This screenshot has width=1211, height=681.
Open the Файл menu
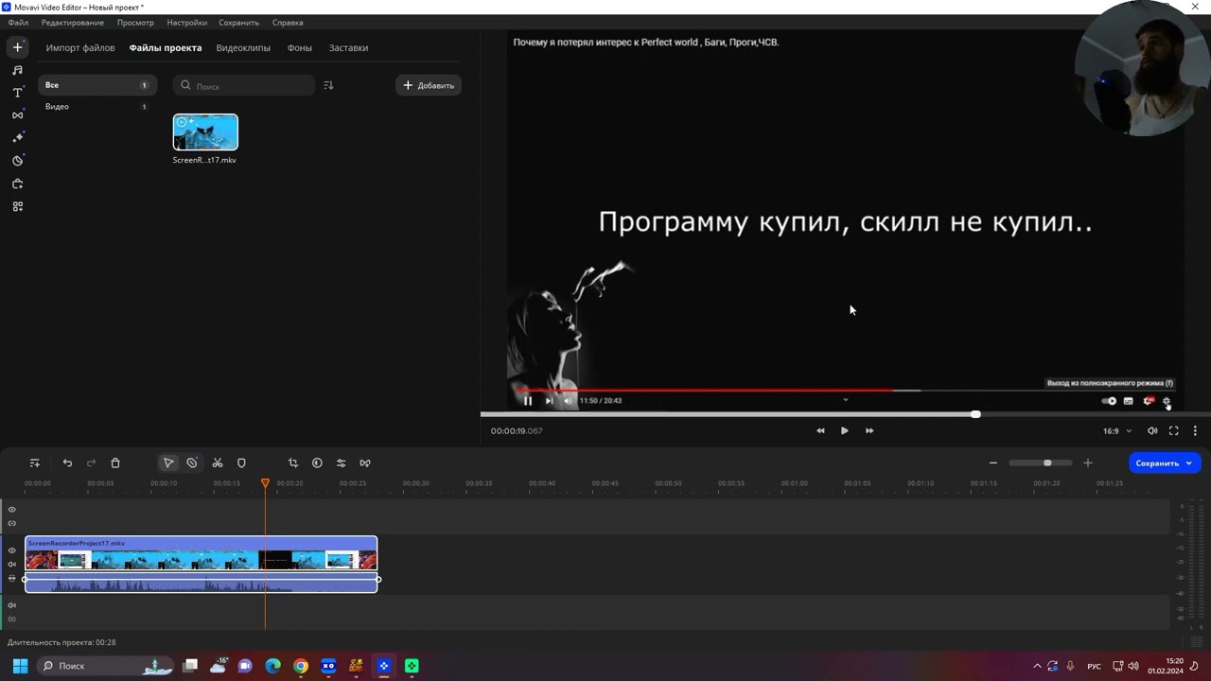18,22
